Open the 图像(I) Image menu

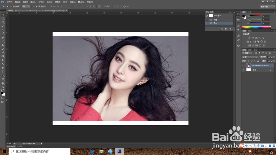[x=25, y=2]
